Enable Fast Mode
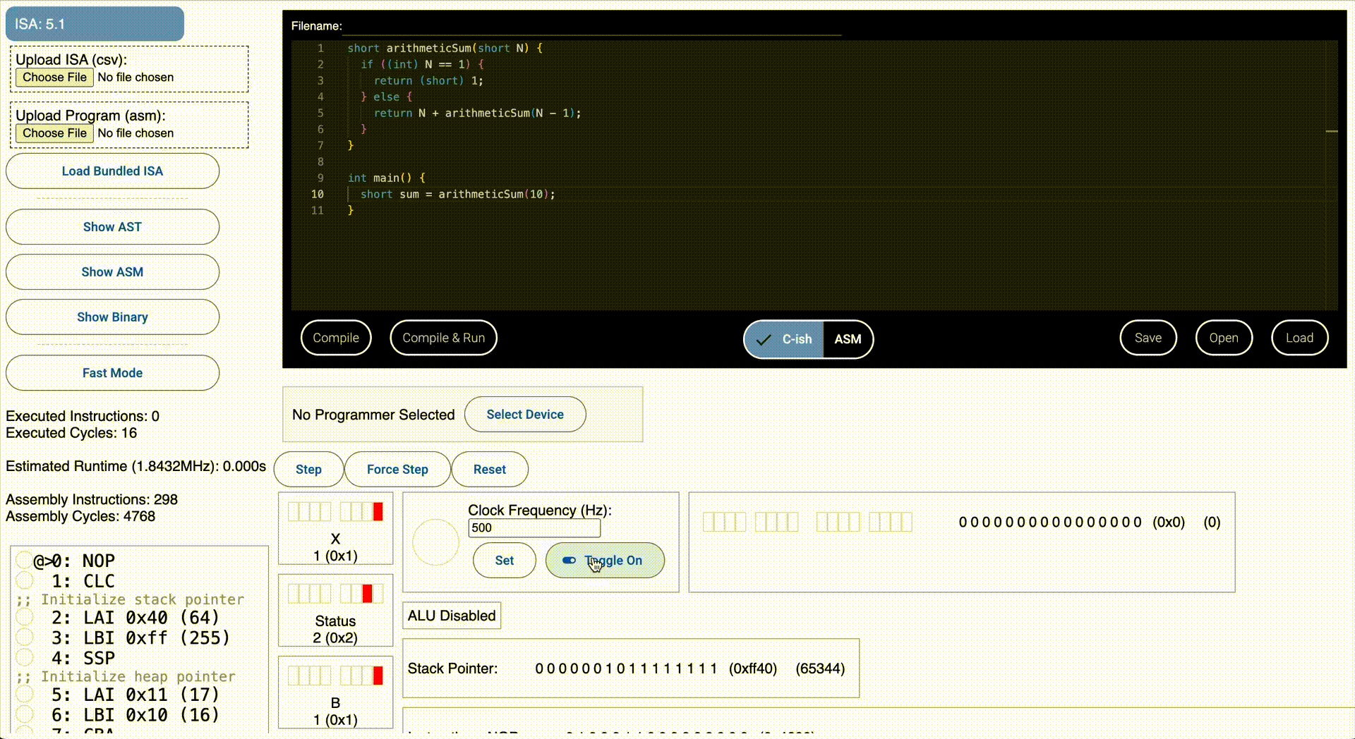The width and height of the screenshot is (1355, 739). coord(112,372)
